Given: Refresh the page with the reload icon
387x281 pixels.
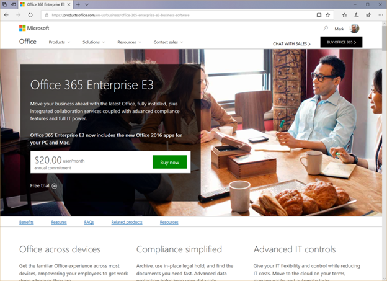Looking at the screenshot, I should point(30,15).
